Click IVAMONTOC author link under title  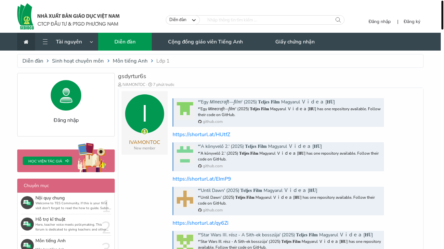pos(134,85)
